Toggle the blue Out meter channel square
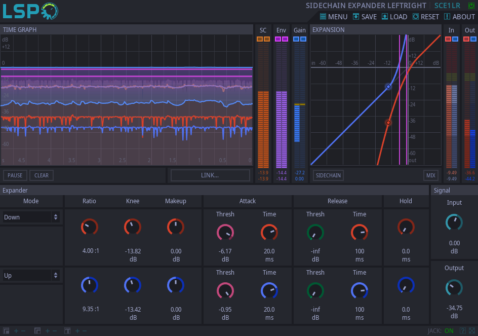 (473, 39)
